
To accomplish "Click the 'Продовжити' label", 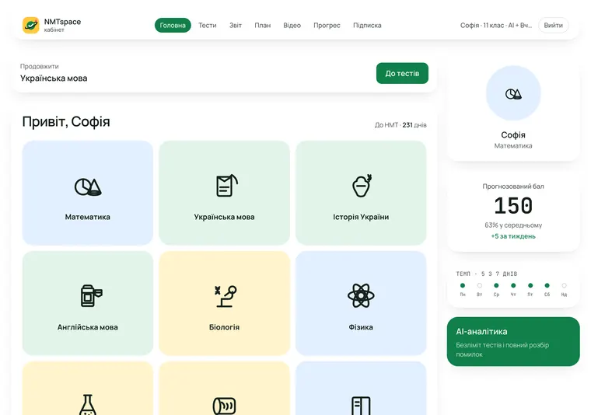I will 40,66.
